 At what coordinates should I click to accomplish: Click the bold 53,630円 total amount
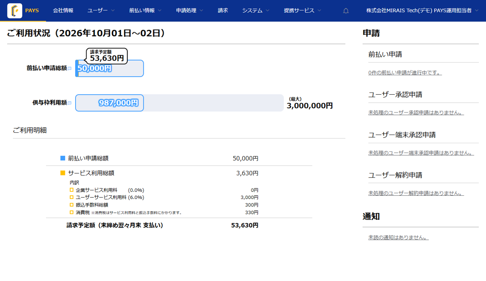tap(245, 226)
